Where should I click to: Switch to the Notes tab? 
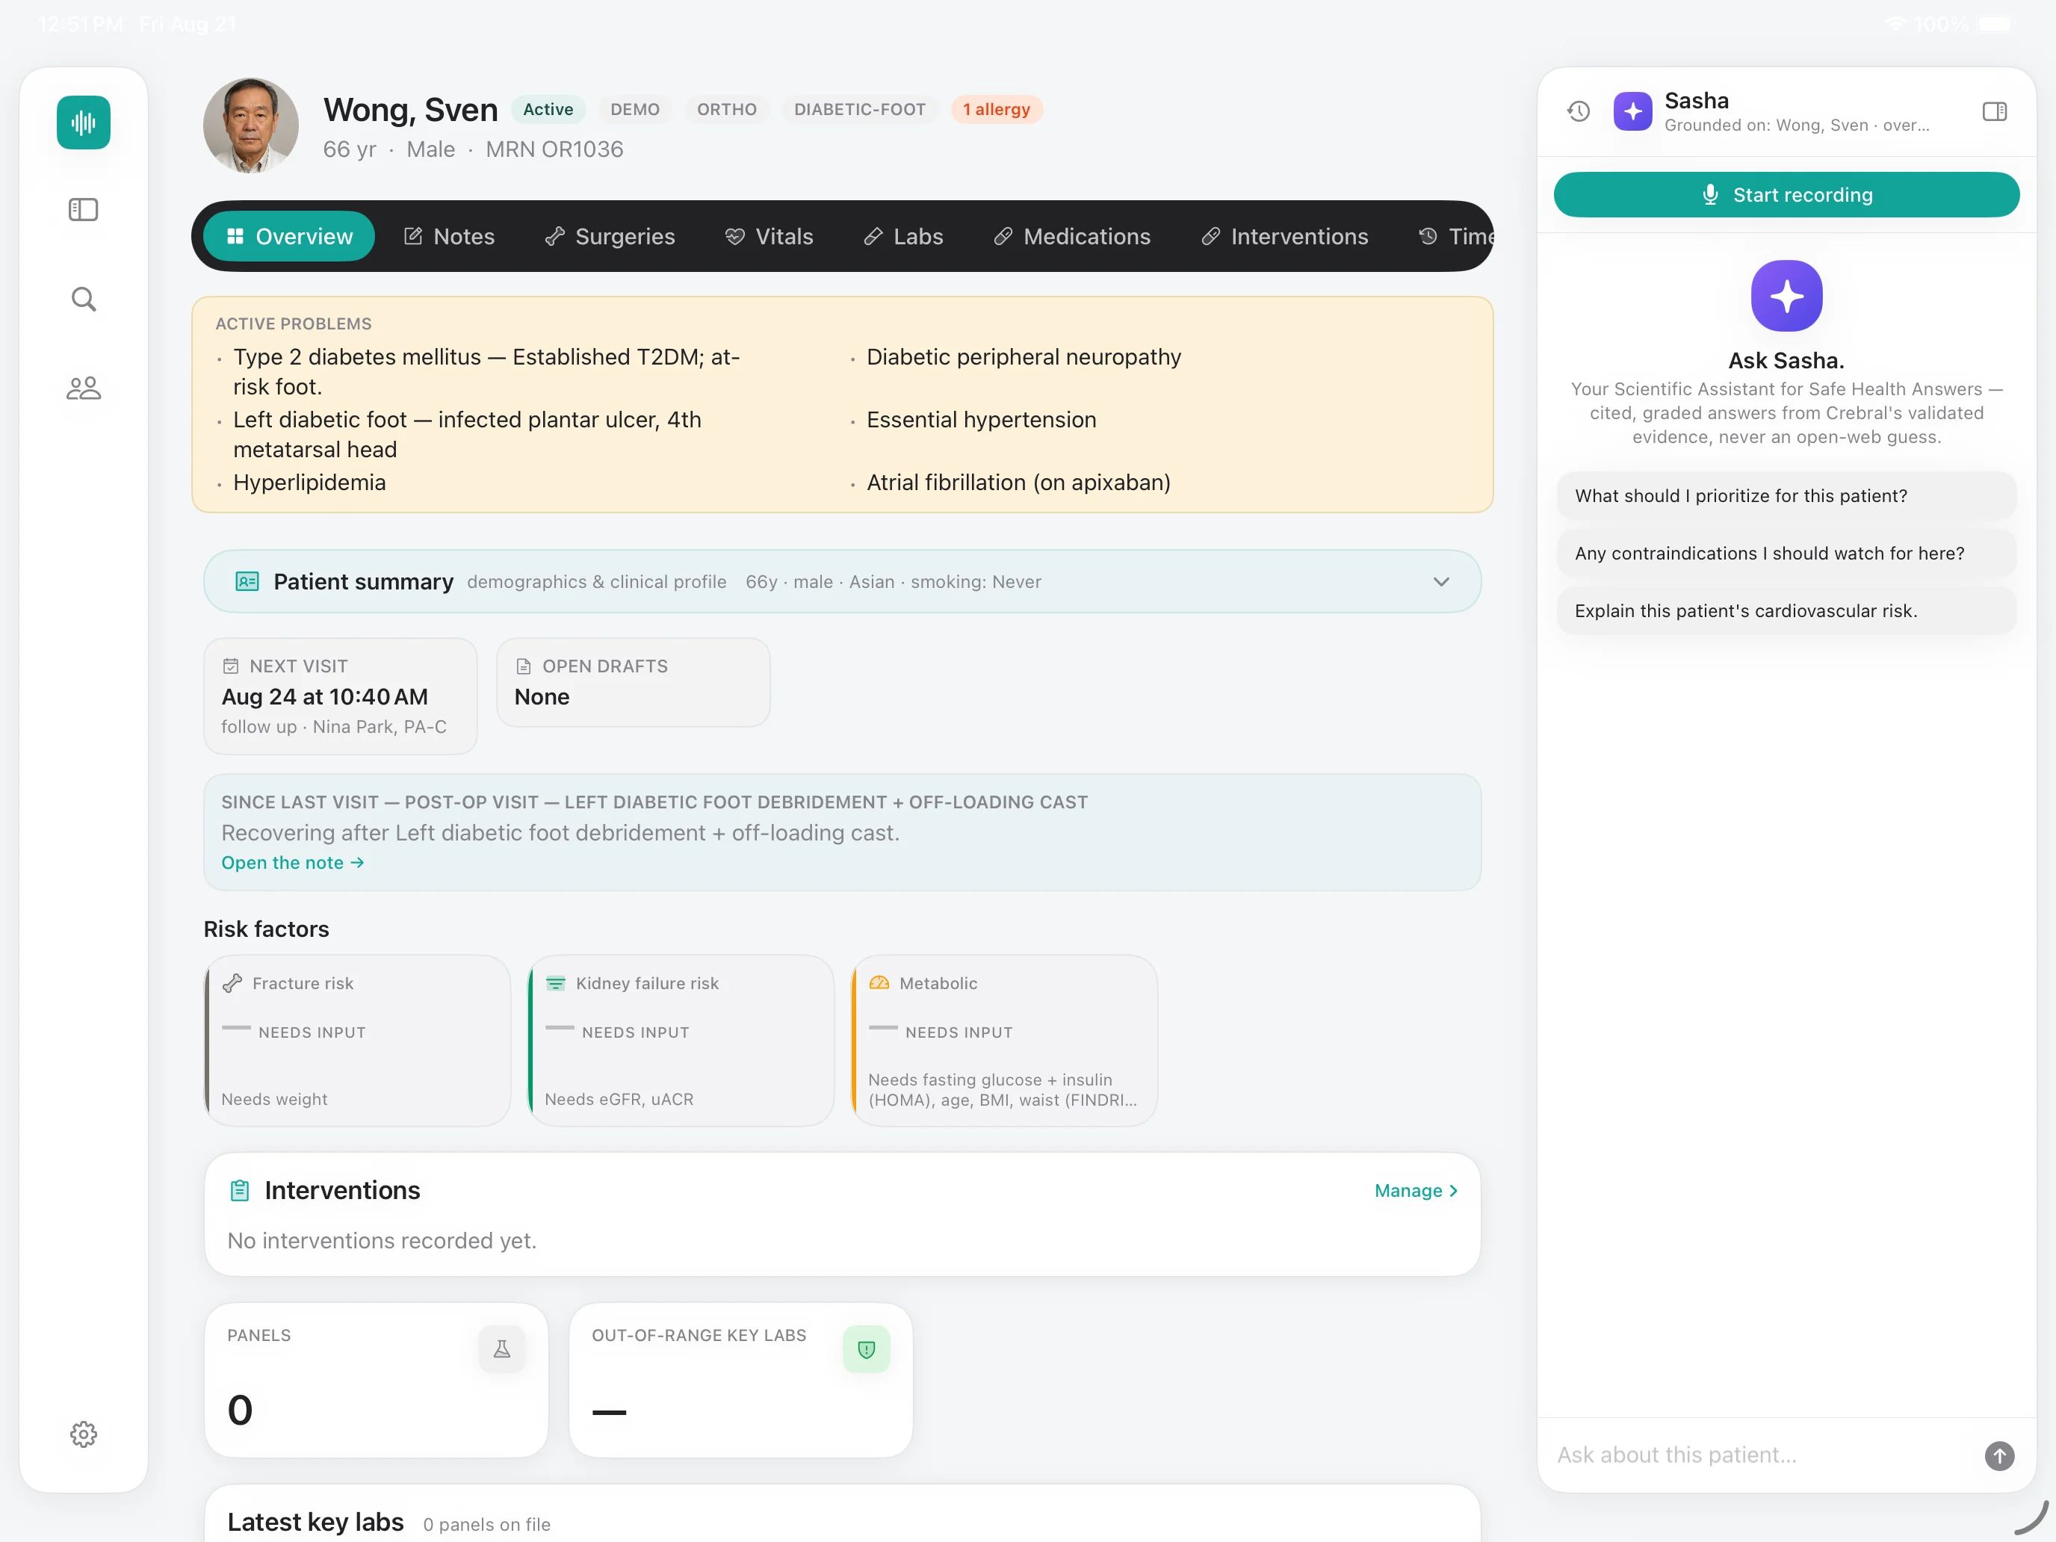(449, 236)
